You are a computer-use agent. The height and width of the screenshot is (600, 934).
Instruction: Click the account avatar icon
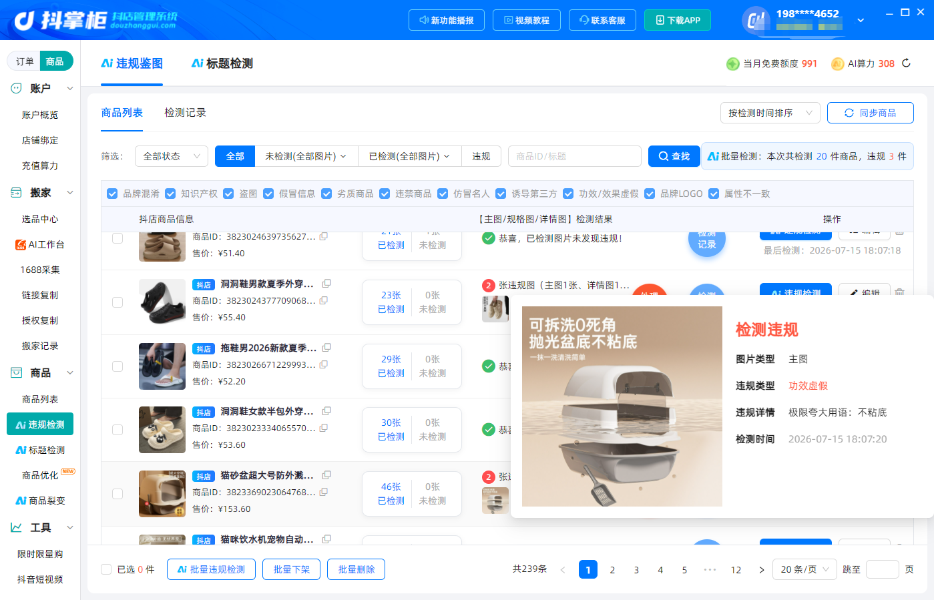click(756, 20)
